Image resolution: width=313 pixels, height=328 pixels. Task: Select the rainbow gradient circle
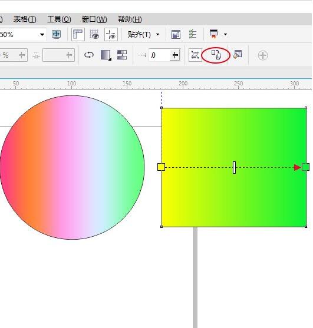pyautogui.click(x=73, y=167)
